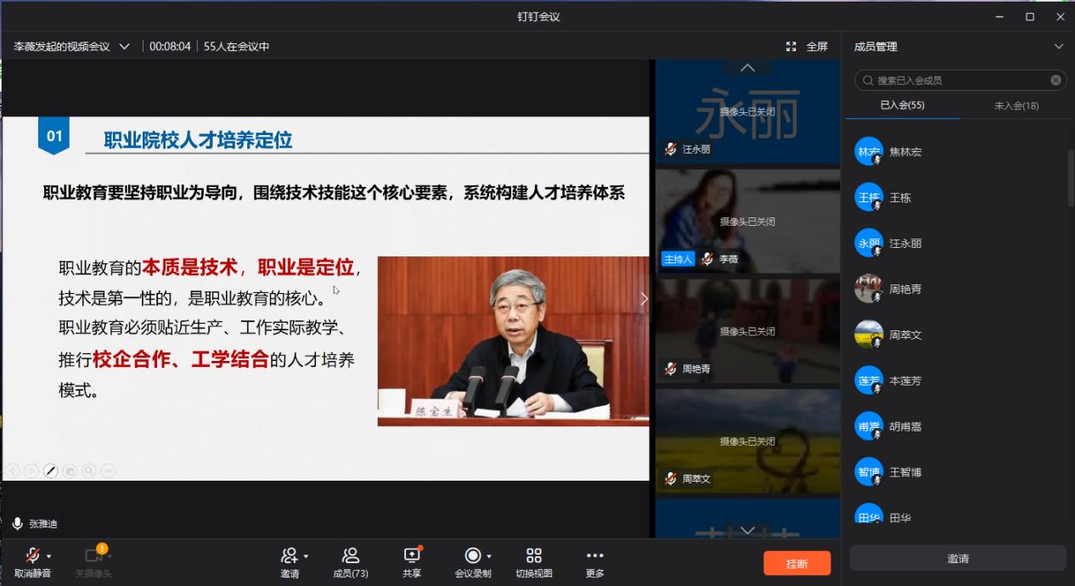Switch to the 已入会(55) tab
1075x586 pixels.
point(902,105)
